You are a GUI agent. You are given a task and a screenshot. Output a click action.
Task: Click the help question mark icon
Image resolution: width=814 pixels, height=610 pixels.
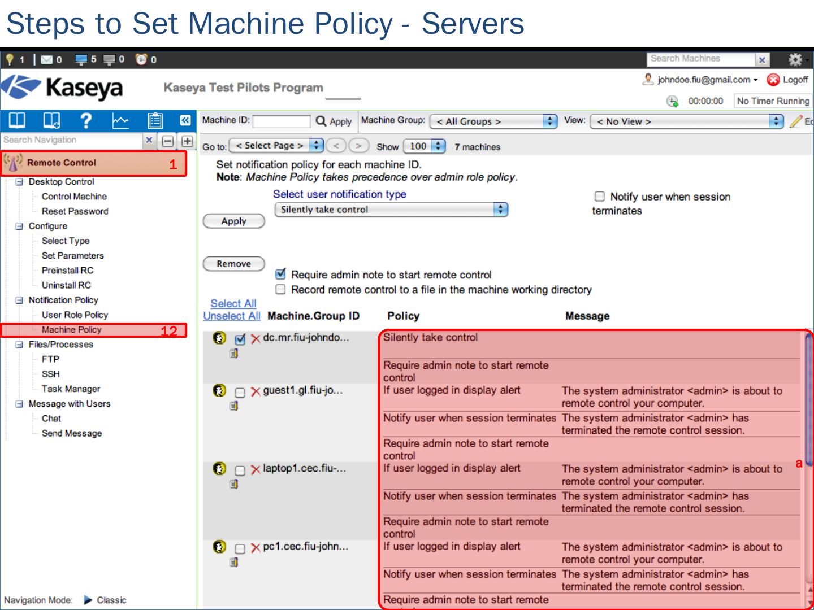[x=86, y=120]
